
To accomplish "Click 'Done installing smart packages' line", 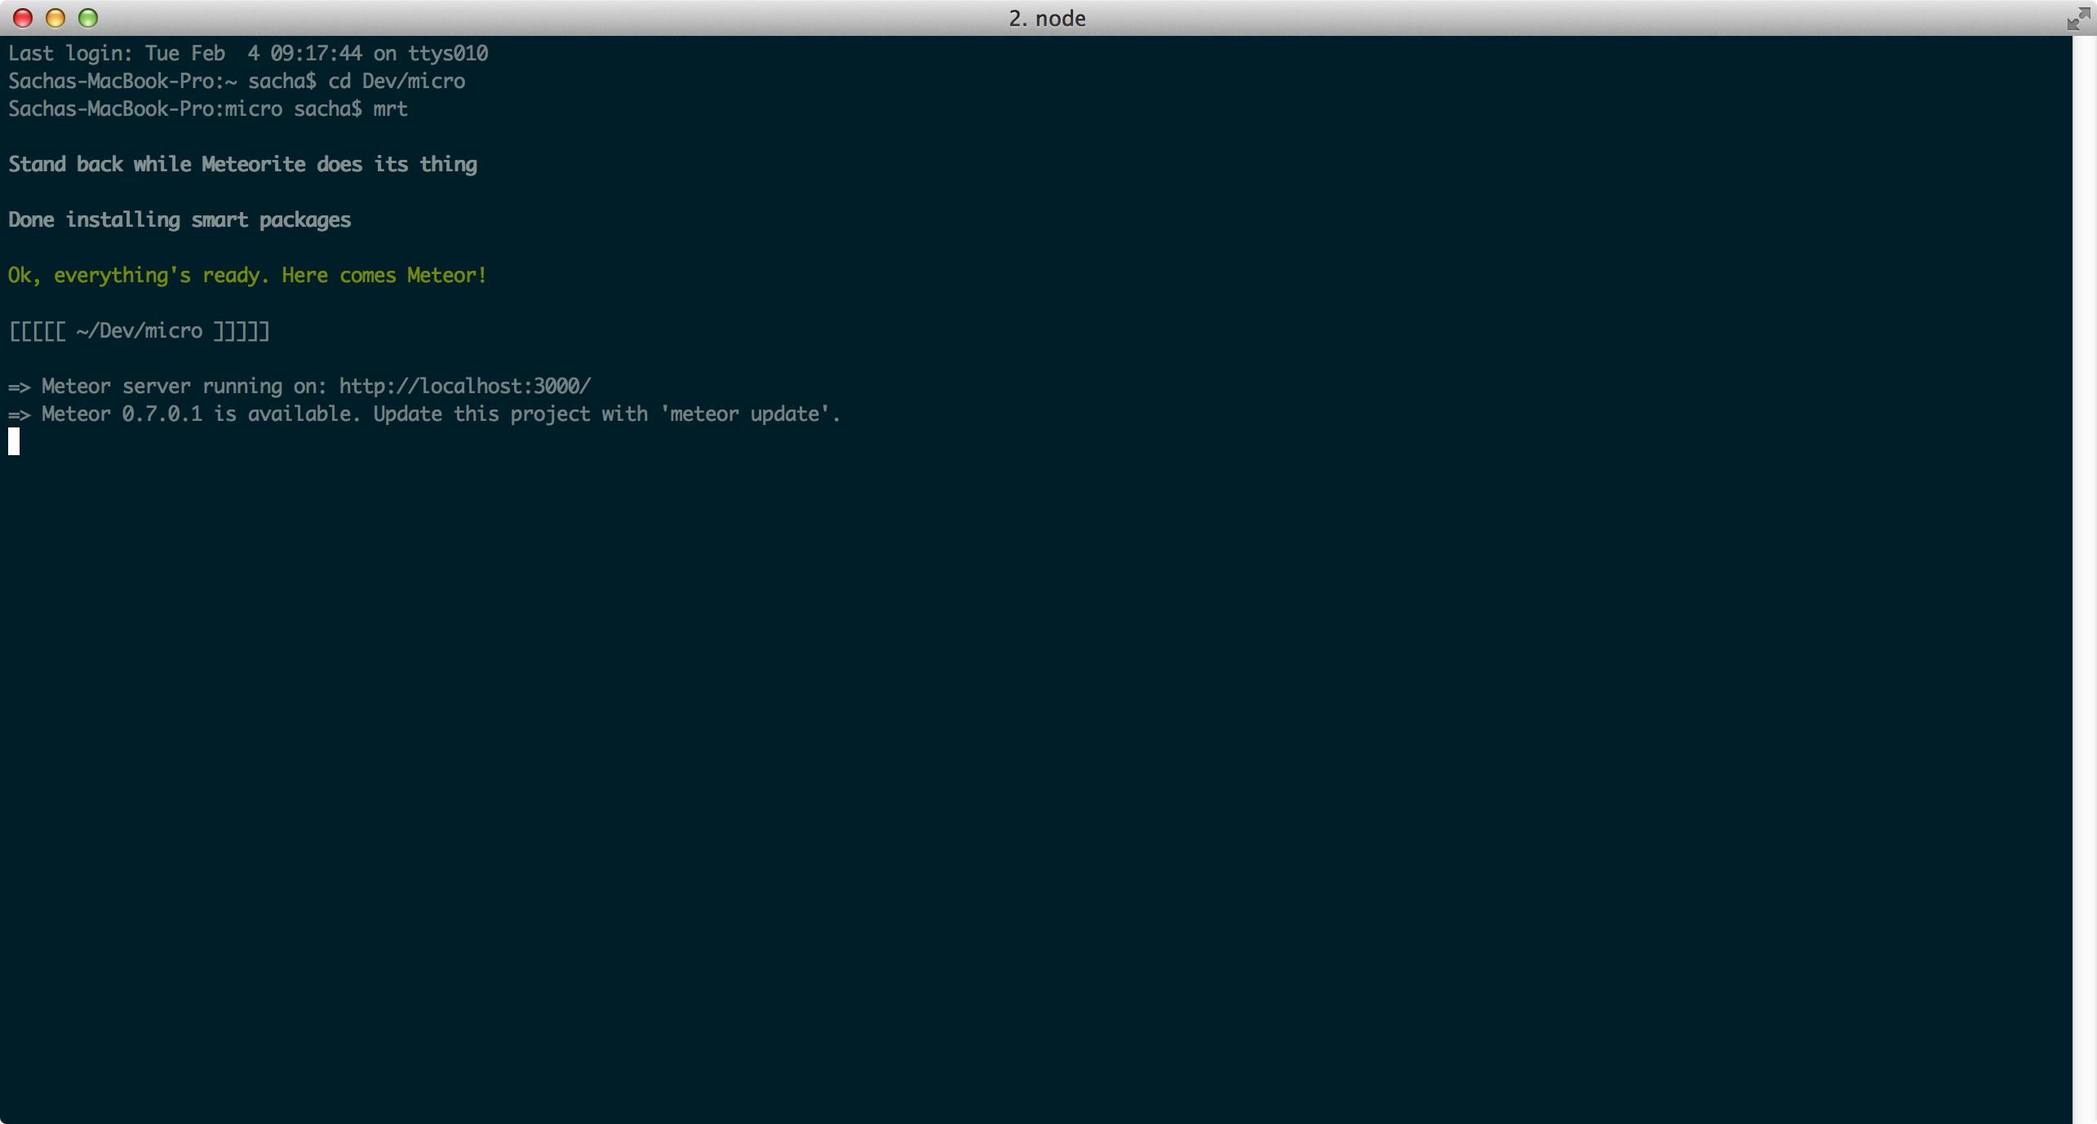I will [x=180, y=219].
